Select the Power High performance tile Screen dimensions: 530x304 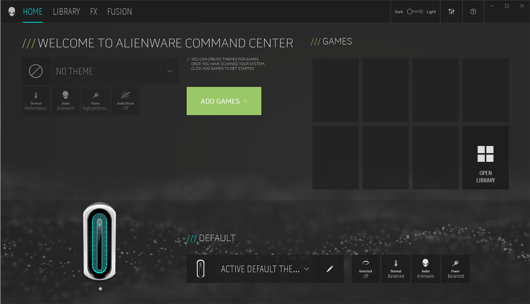tap(96, 101)
